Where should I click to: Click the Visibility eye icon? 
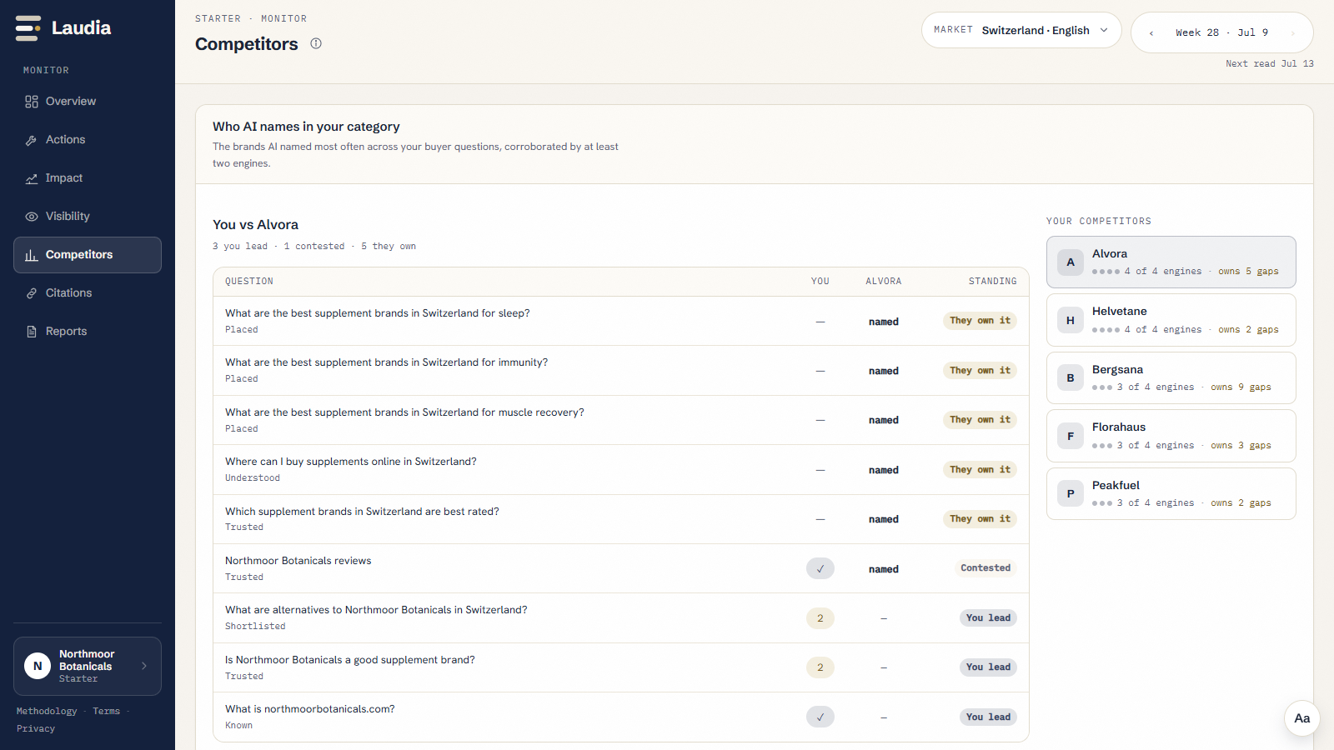(x=32, y=217)
